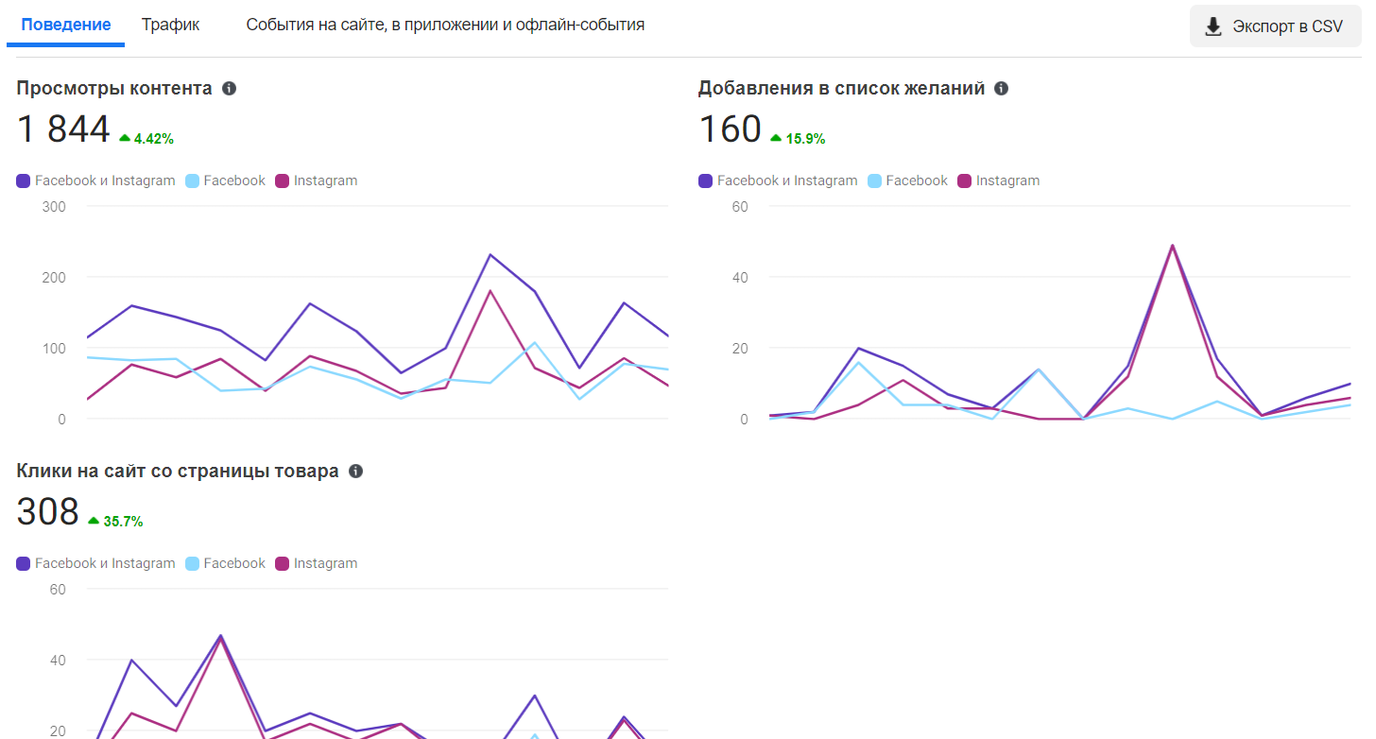This screenshot has width=1376, height=739.
Task: Toggle Facebook и Instagram series in Просмотры контента
Action: coord(96,180)
